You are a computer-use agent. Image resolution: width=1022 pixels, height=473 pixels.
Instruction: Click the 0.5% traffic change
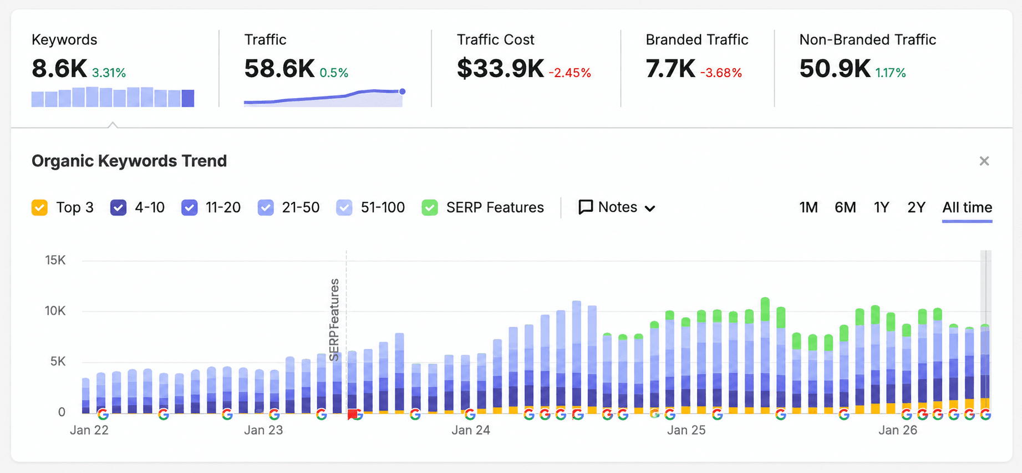tap(334, 73)
